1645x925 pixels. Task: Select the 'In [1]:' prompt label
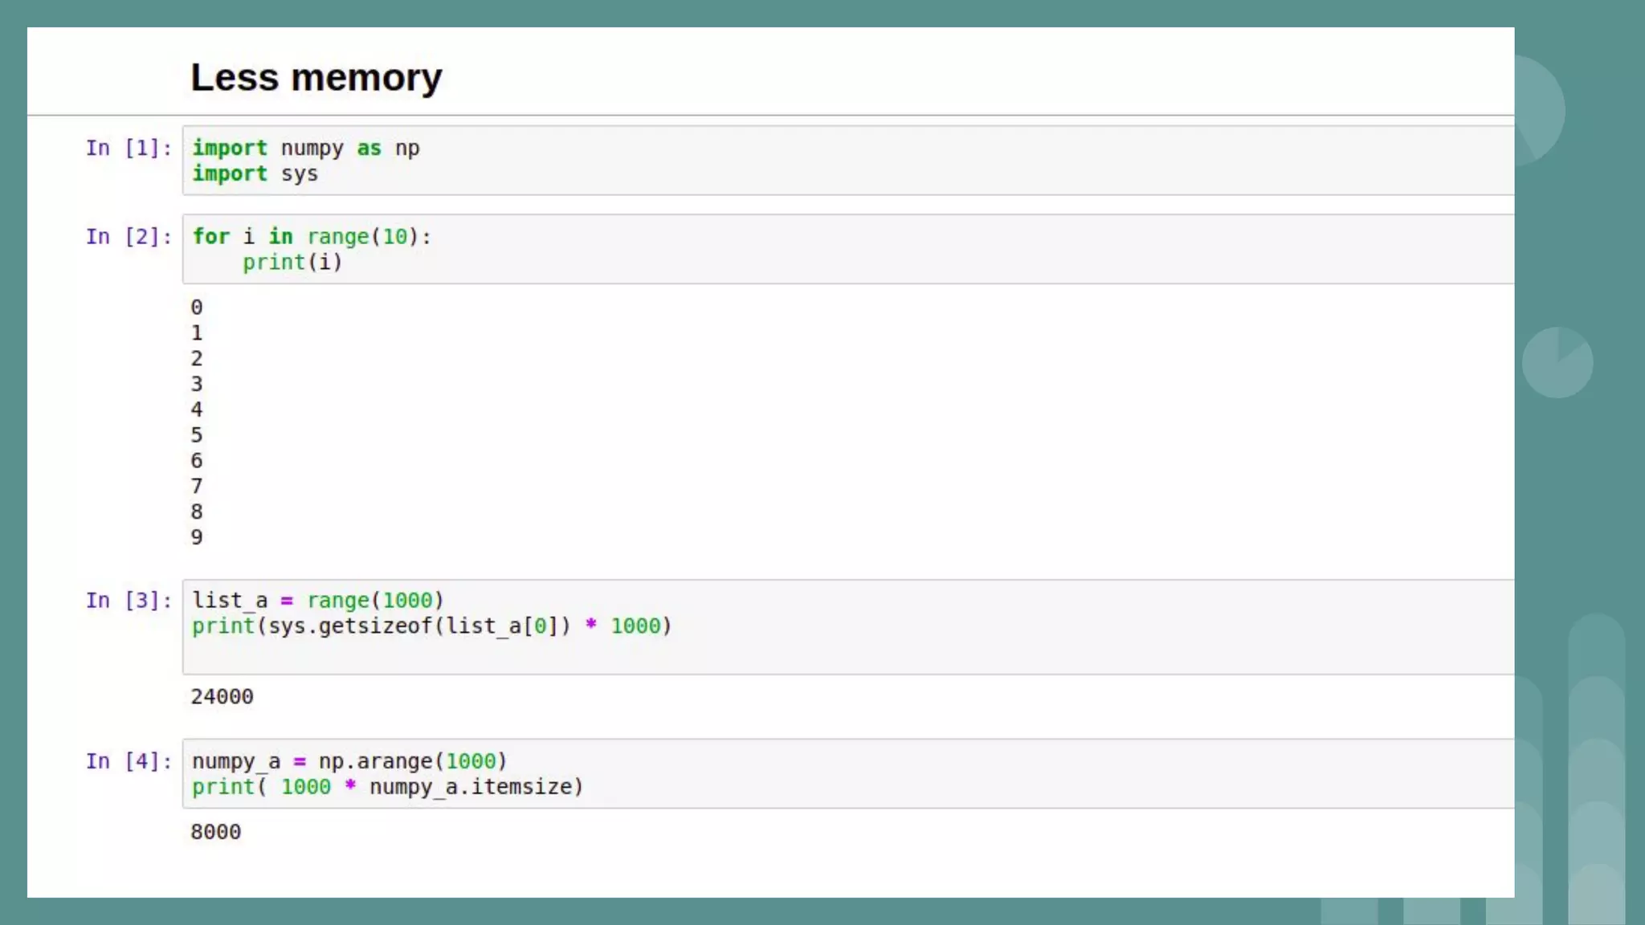pyautogui.click(x=129, y=149)
